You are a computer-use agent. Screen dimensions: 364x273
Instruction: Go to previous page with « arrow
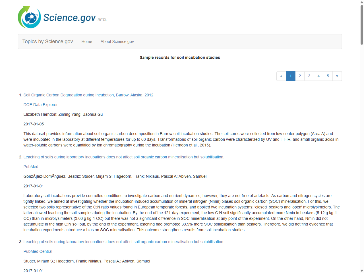coord(281,76)
